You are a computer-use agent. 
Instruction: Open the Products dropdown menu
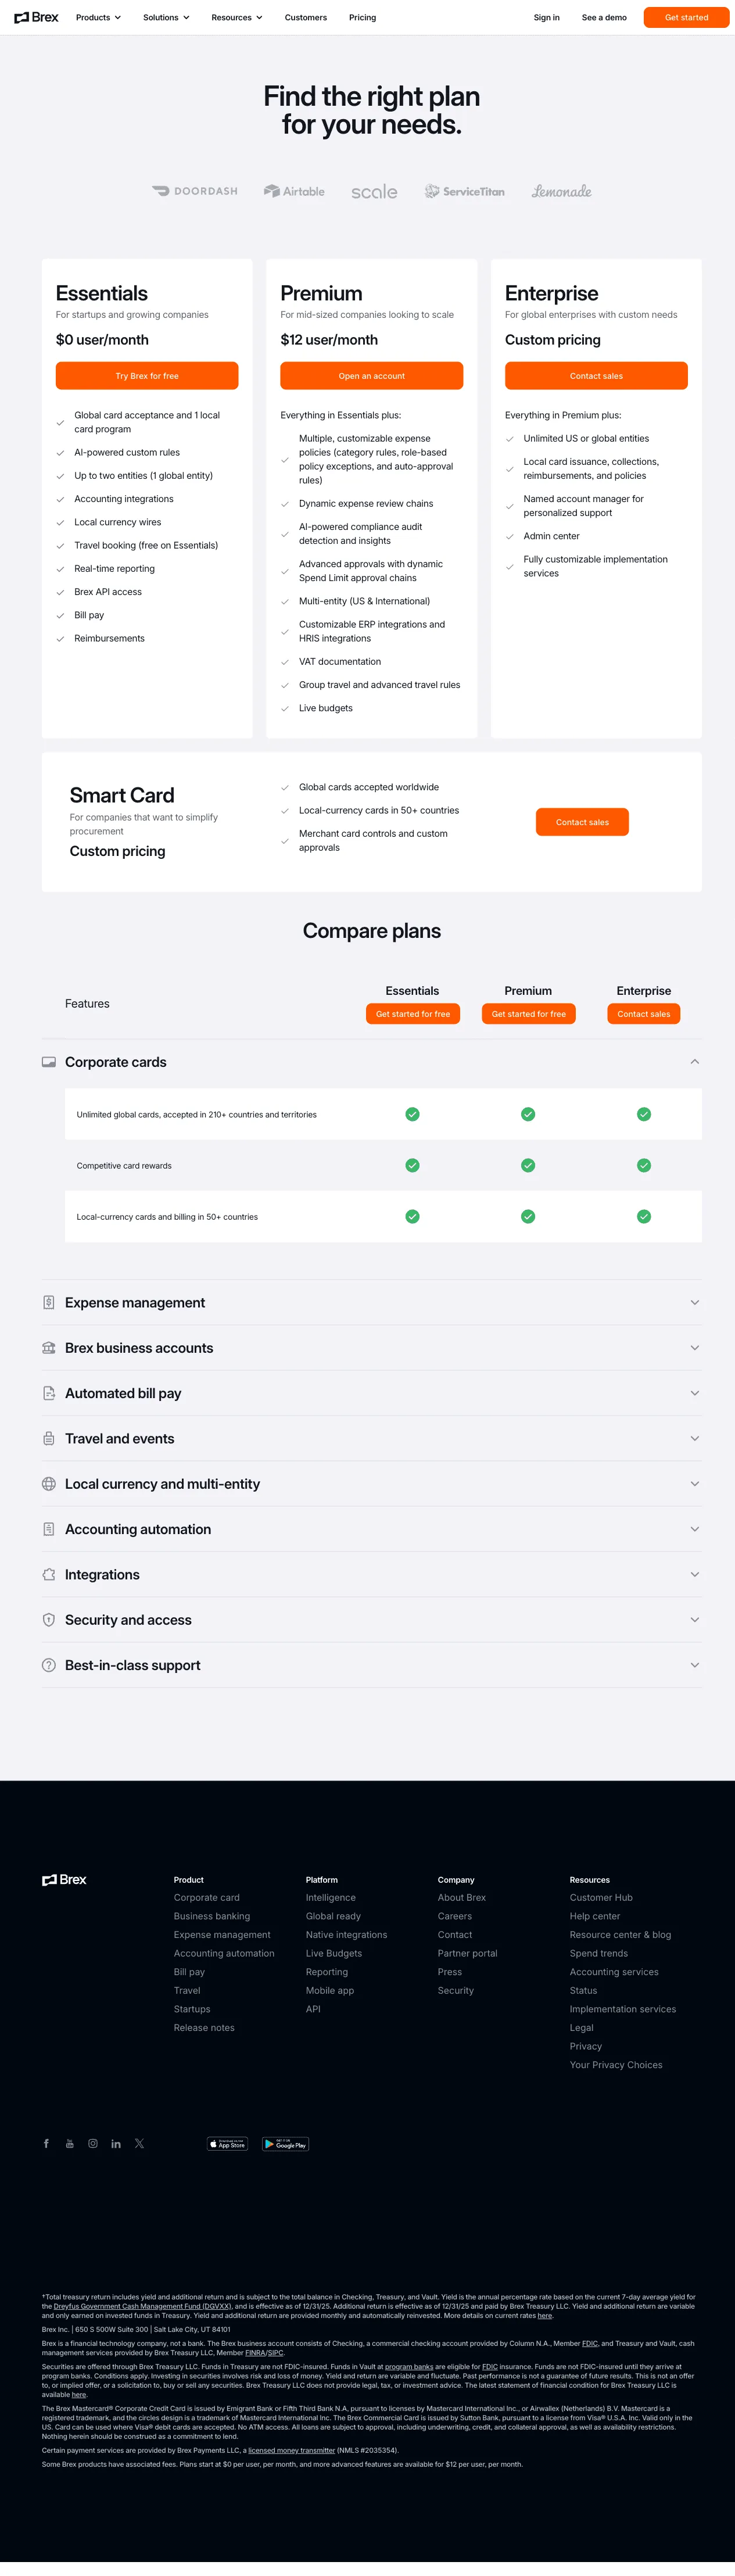98,17
